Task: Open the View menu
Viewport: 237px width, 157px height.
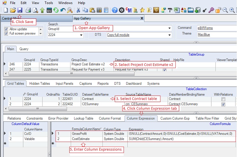Action: [x=35, y=3]
